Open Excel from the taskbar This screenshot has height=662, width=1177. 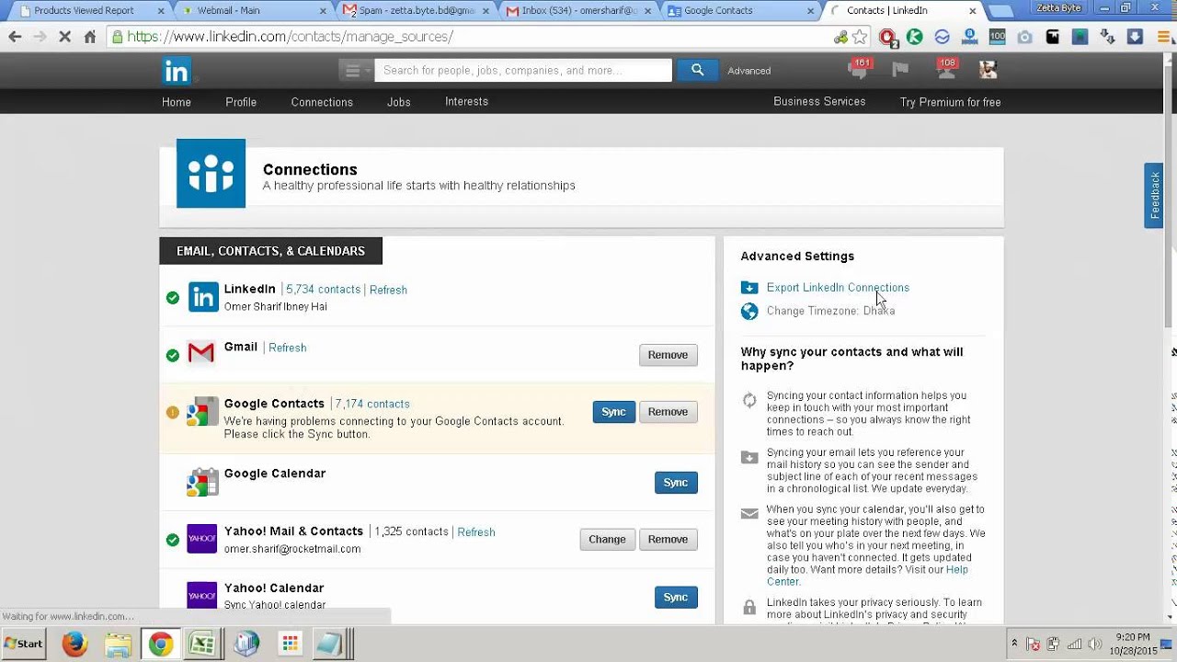[202, 645]
